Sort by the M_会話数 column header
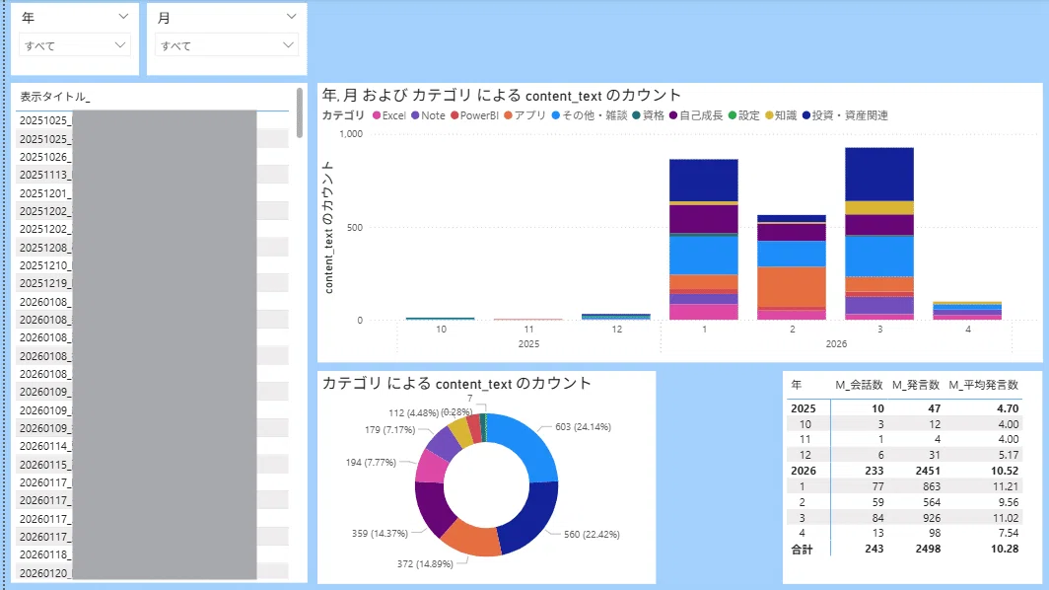 [859, 385]
